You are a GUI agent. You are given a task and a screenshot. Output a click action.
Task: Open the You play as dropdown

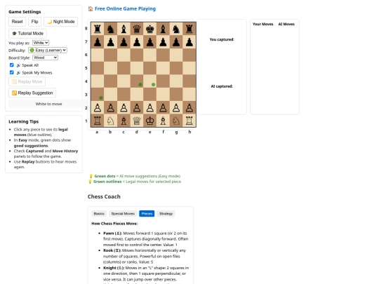click(41, 43)
